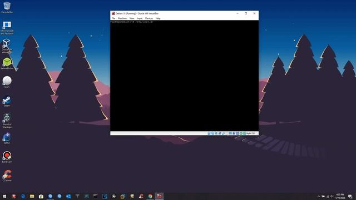The image size is (356, 200).
Task: Select the CCleaner desktop icon
Action: (x=7, y=176)
